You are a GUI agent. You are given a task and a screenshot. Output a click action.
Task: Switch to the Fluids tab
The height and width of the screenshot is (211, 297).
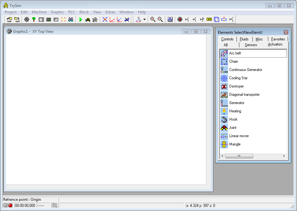pyautogui.click(x=244, y=39)
